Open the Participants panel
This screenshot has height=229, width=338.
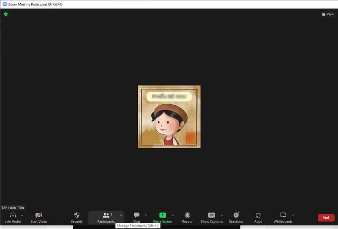tap(106, 218)
